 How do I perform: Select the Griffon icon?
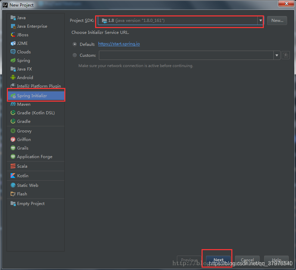[x=13, y=140]
